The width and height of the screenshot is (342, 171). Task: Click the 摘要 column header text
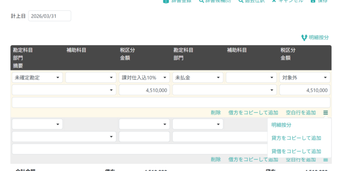[x=18, y=66]
